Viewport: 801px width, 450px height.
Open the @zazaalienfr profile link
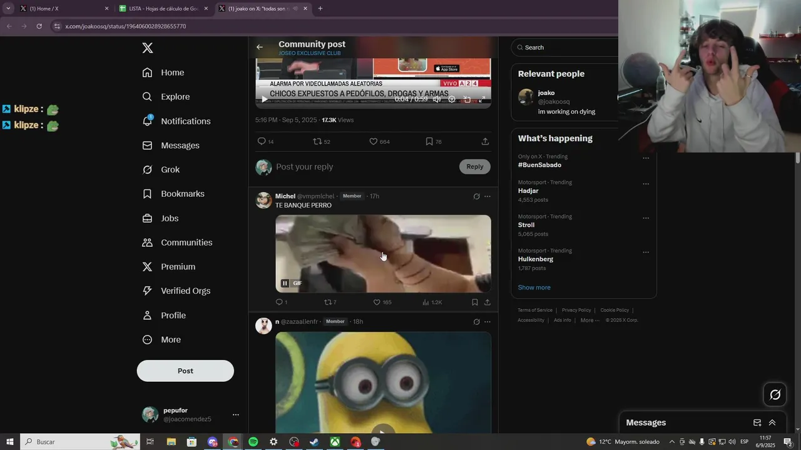click(x=299, y=322)
